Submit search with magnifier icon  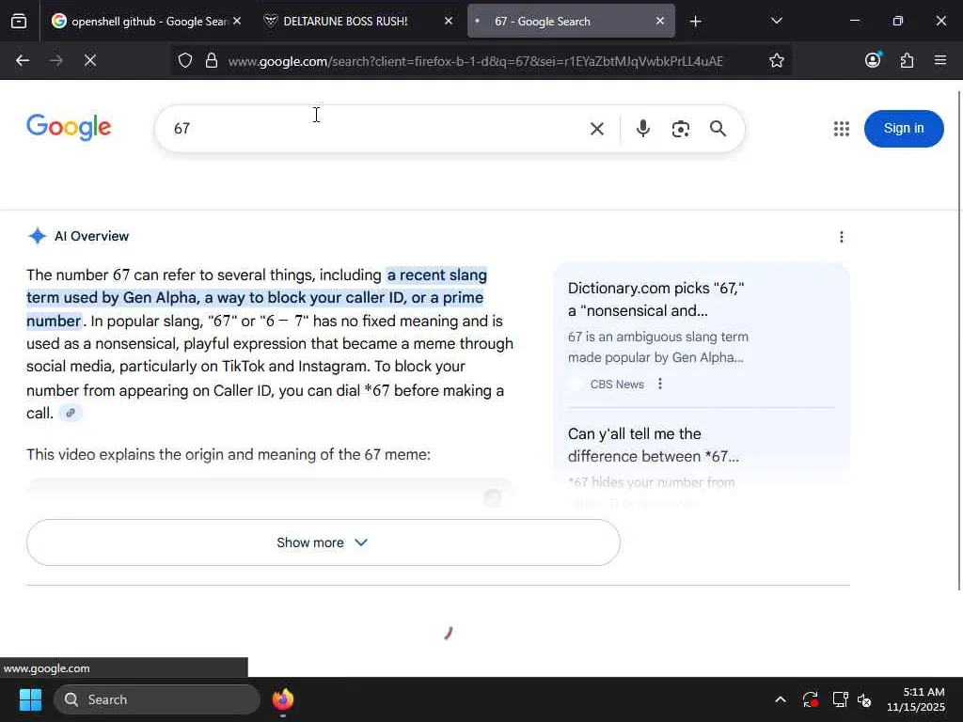coord(718,128)
